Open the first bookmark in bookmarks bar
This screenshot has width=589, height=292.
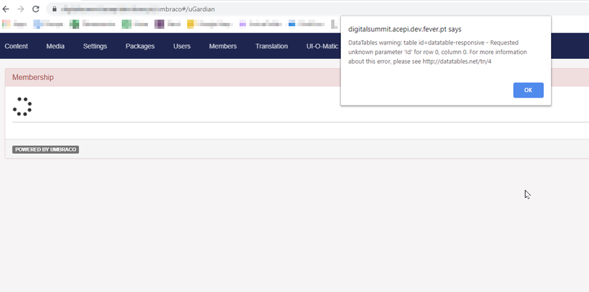coord(14,24)
